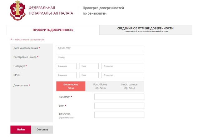Click the Нотариус Фамилия field

66,66
